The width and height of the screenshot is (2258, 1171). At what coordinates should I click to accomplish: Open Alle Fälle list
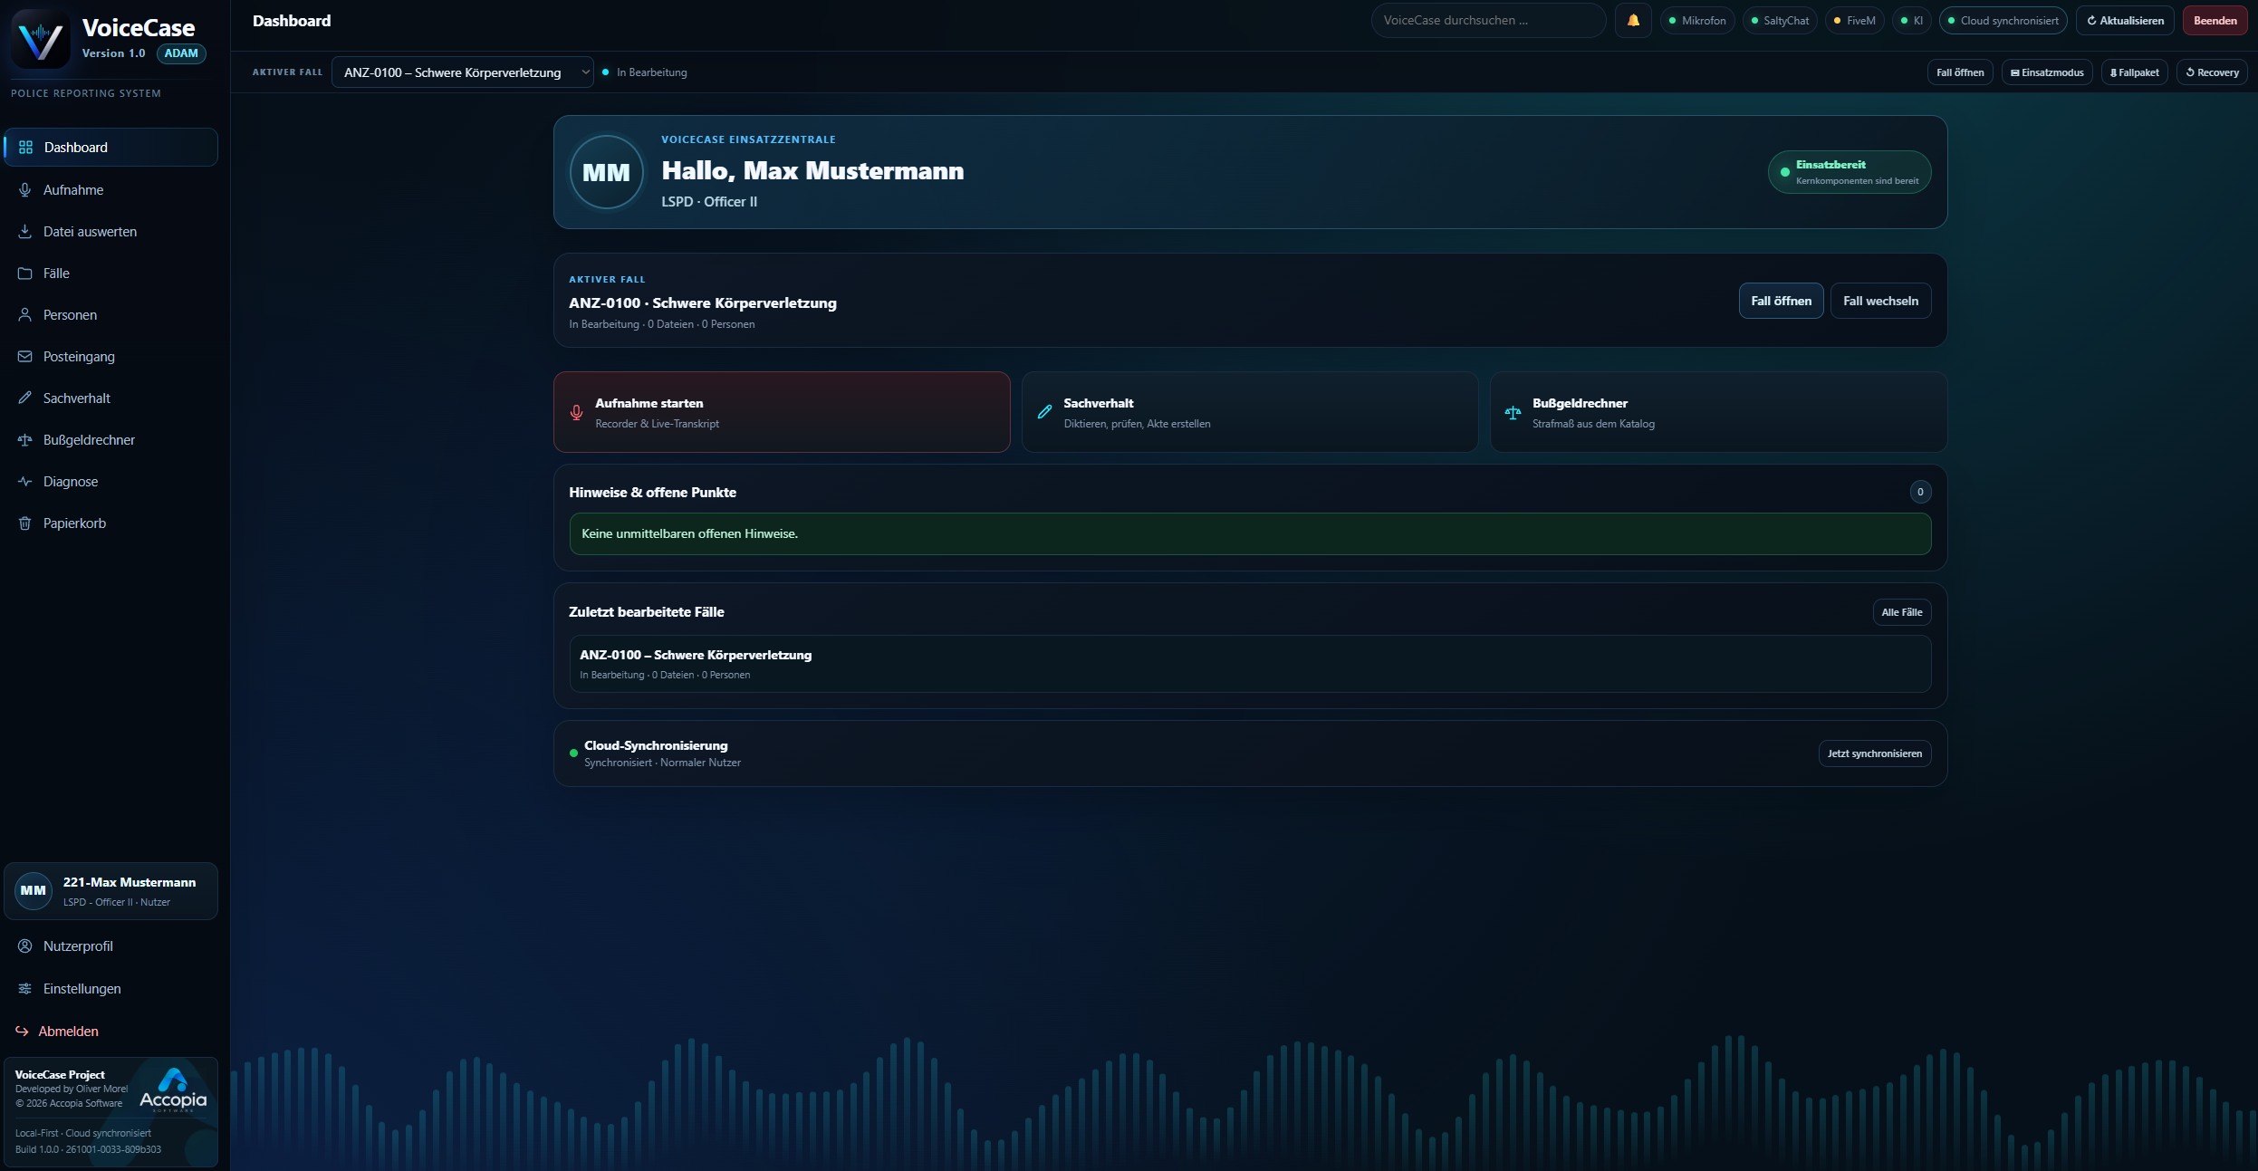(1901, 612)
